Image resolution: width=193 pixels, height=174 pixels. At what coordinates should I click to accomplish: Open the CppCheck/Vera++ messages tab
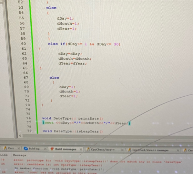pyautogui.click(x=150, y=150)
